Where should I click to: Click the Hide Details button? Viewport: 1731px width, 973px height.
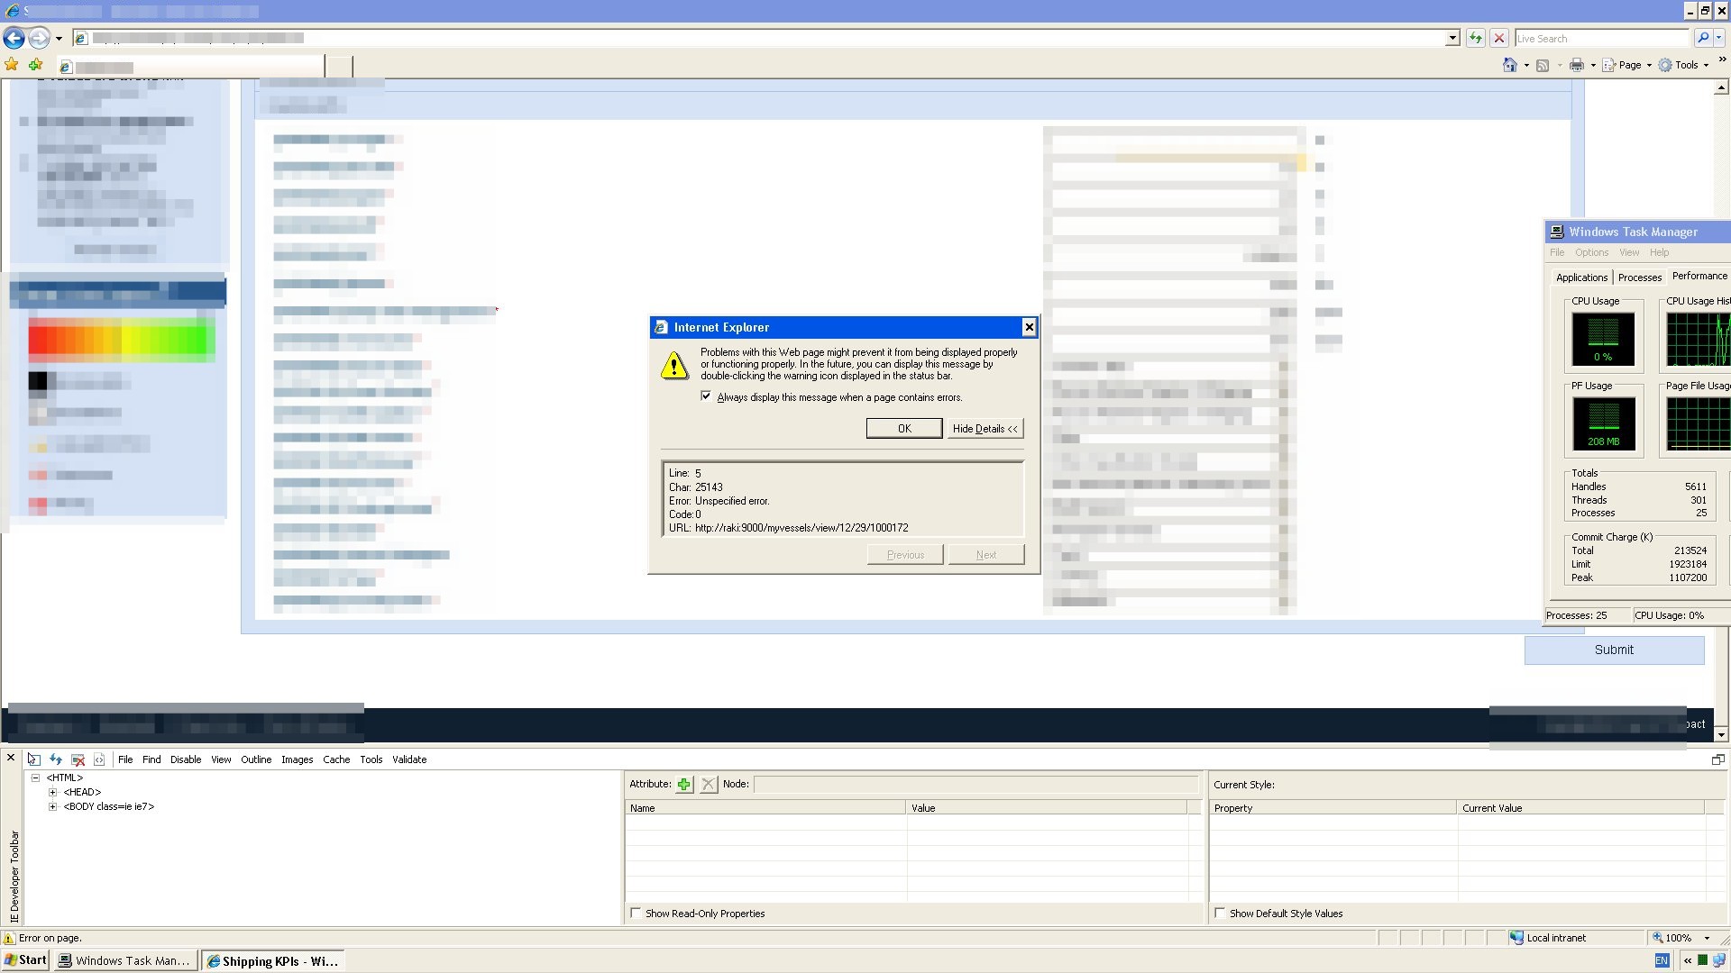985,429
